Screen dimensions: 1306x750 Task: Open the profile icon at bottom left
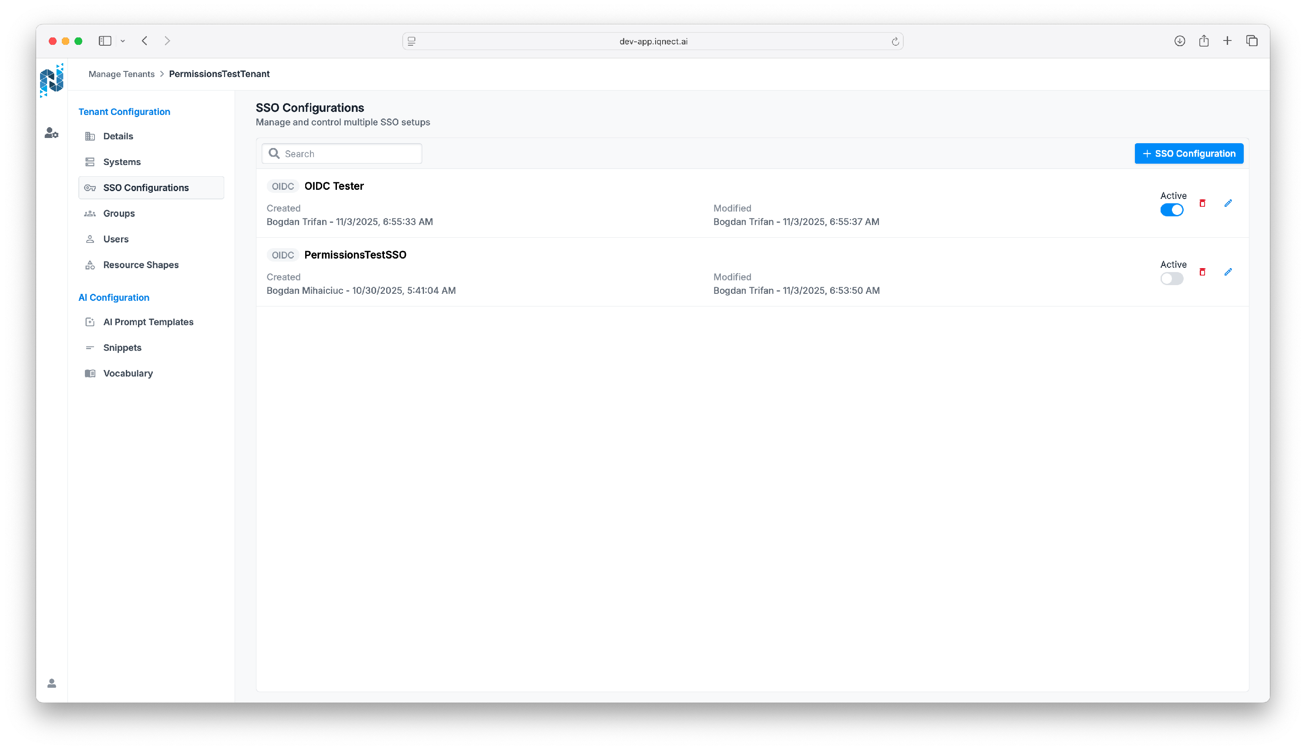[x=51, y=683]
